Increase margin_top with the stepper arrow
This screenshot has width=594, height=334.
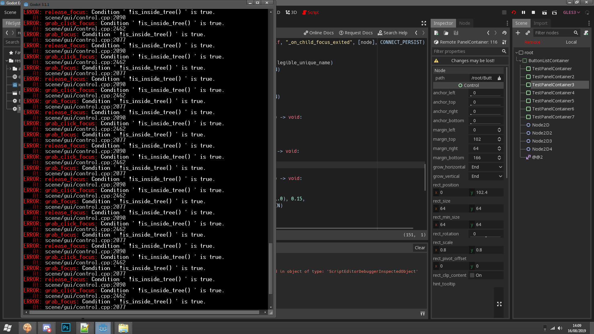pos(499,138)
